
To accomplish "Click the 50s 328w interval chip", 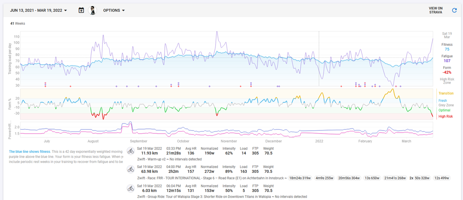I will pyautogui.click(x=422, y=178).
